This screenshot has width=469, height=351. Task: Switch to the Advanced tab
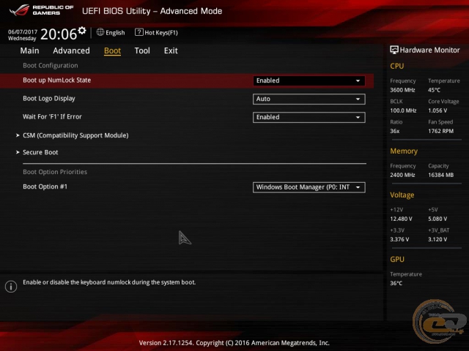(x=71, y=50)
